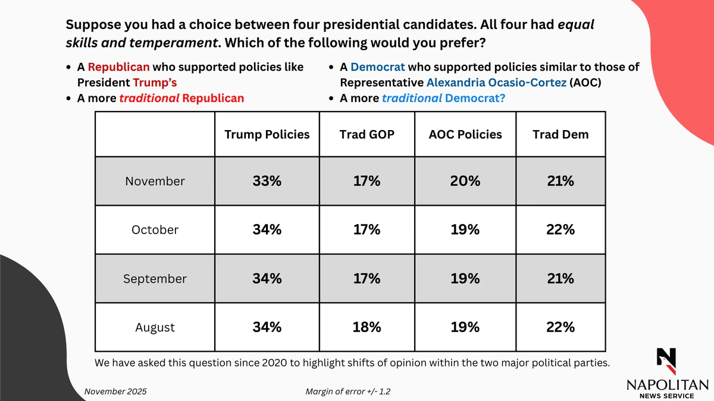714x401 pixels.
Task: Click the September row label
Action: 155,279
